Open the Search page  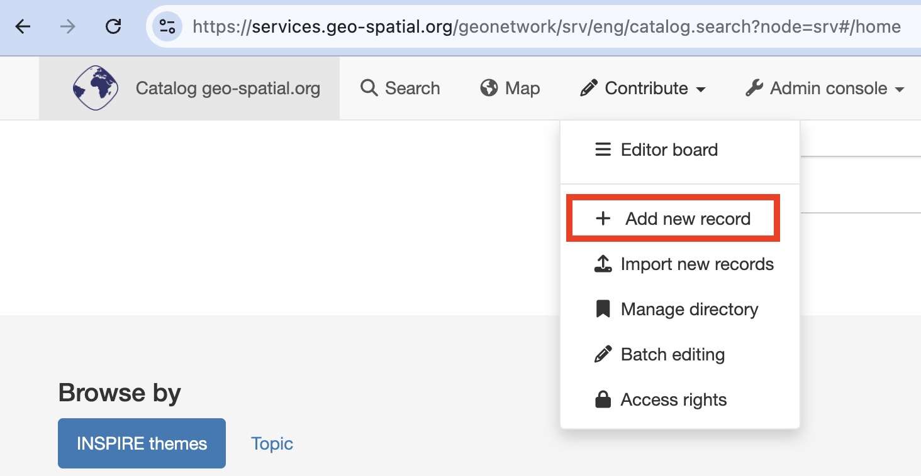click(x=400, y=89)
